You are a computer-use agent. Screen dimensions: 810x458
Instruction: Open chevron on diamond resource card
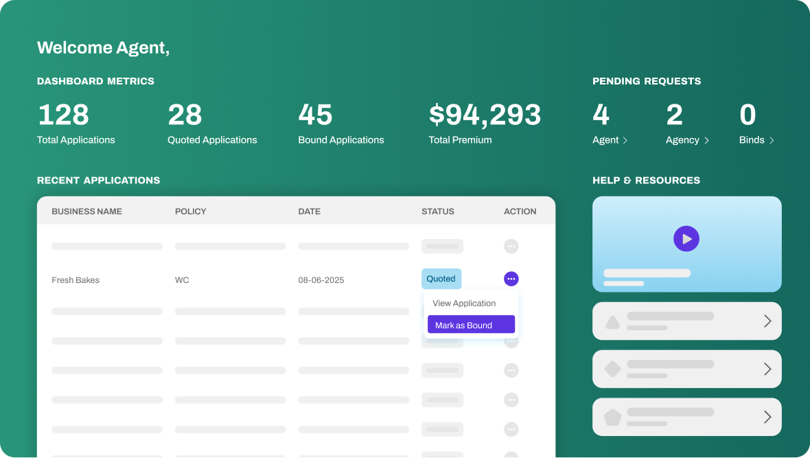tap(767, 369)
